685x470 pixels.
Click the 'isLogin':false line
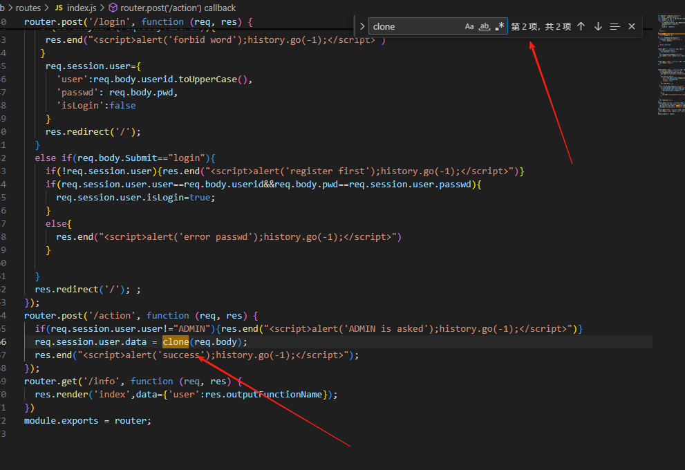coord(96,105)
